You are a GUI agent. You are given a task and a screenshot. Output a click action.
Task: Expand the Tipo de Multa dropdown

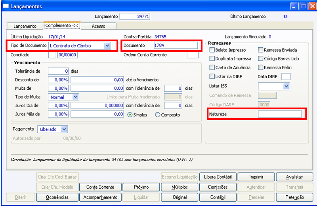tap(75, 97)
